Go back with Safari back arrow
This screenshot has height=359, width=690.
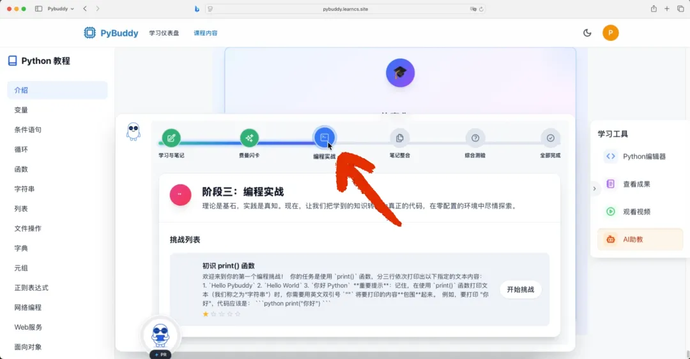(x=85, y=9)
